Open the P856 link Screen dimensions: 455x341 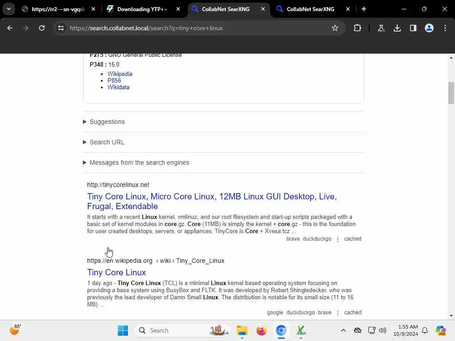[114, 81]
